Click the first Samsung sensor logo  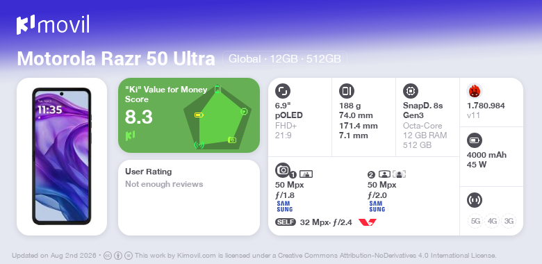[x=284, y=206]
